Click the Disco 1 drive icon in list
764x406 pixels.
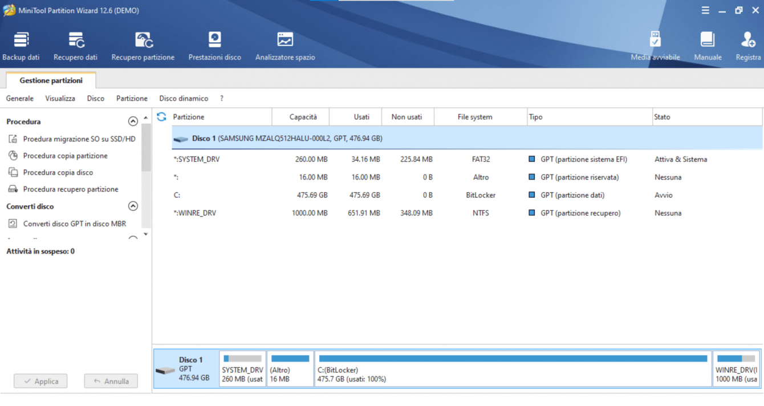[x=181, y=139]
